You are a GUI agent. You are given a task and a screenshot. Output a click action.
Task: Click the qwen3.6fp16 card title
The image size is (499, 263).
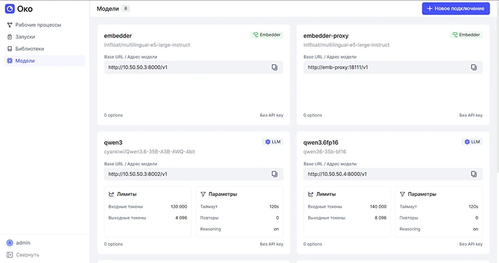click(x=321, y=142)
